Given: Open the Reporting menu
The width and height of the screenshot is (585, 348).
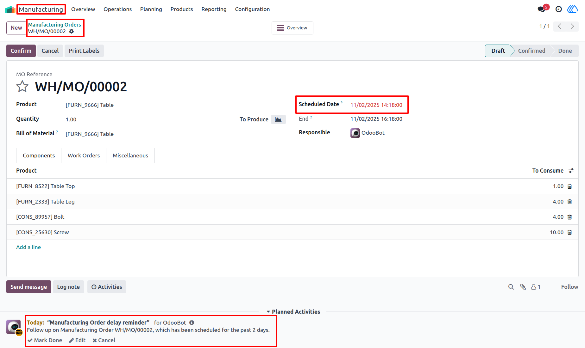Looking at the screenshot, I should pos(214,9).
